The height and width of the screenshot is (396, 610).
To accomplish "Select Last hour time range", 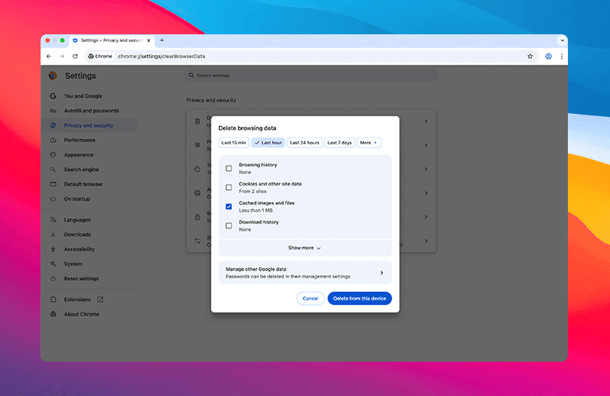I will 268,143.
